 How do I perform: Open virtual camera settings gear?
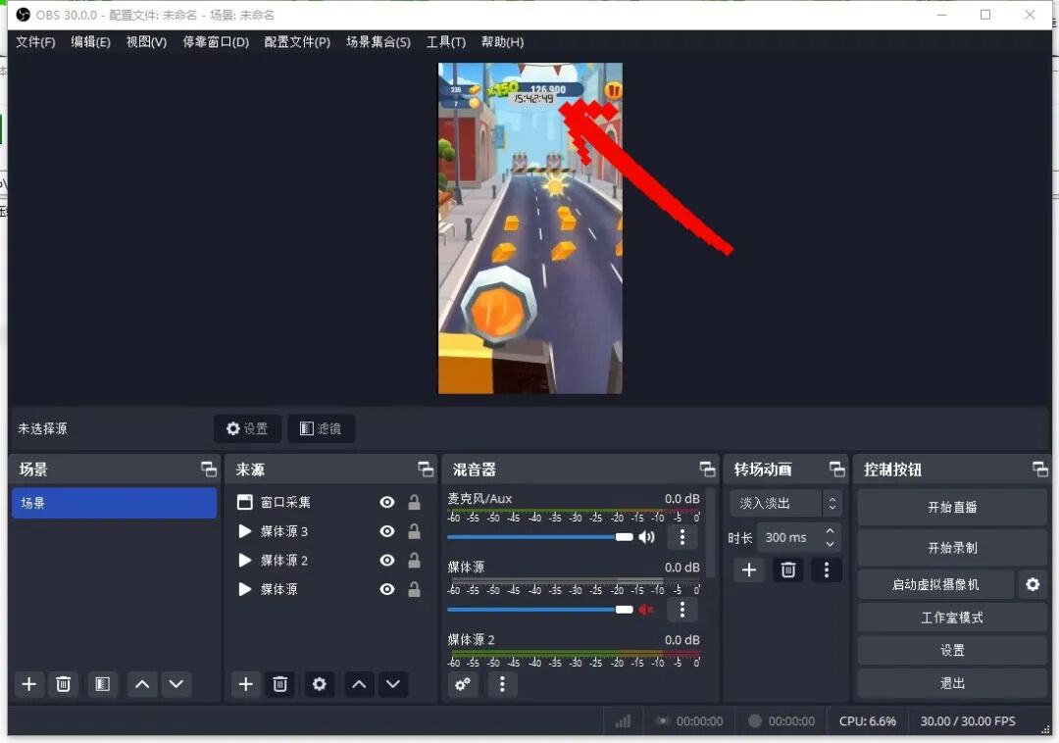[x=1033, y=584]
